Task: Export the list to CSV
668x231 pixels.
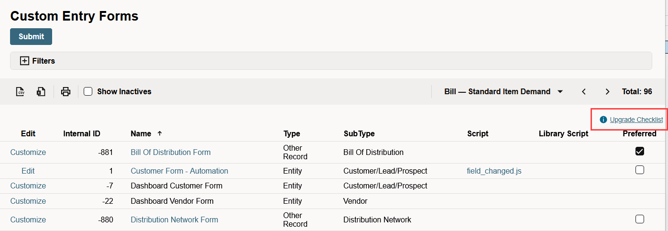Action: click(20, 92)
